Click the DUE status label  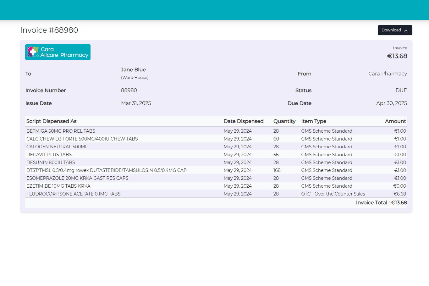pos(401,90)
